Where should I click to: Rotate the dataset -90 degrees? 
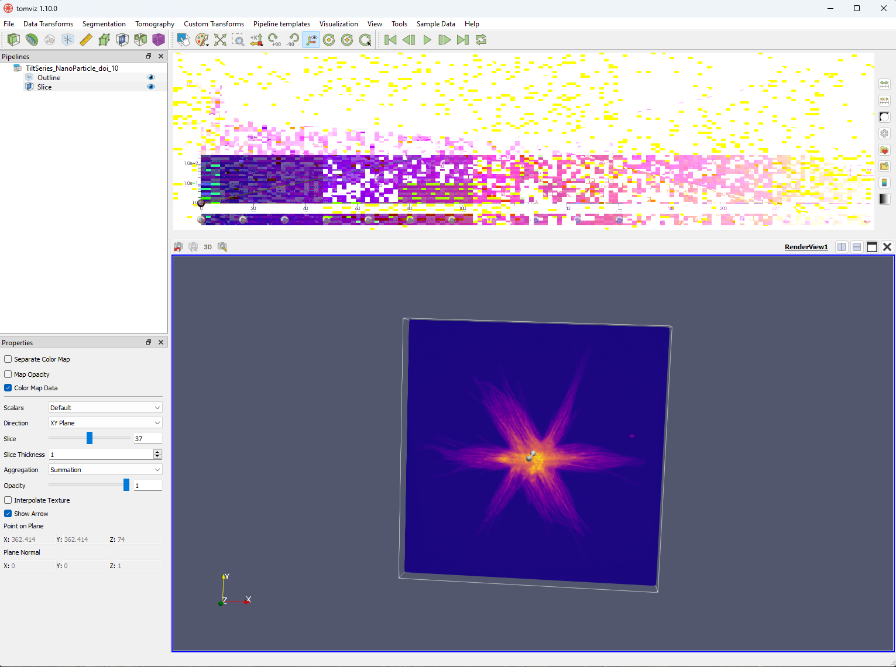click(293, 40)
